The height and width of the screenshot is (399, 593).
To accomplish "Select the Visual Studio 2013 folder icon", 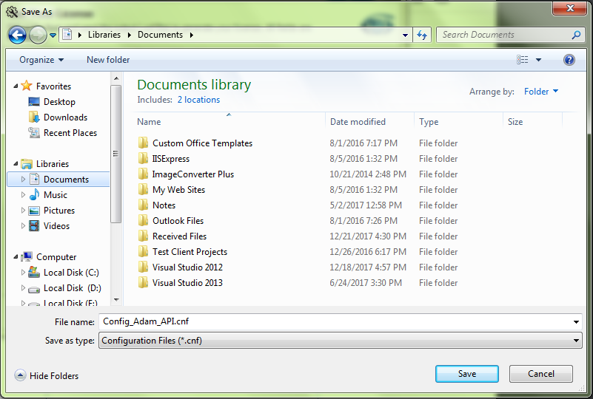I will click(x=143, y=282).
